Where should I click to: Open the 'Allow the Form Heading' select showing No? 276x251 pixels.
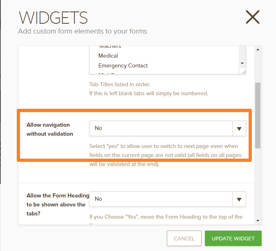(161, 199)
